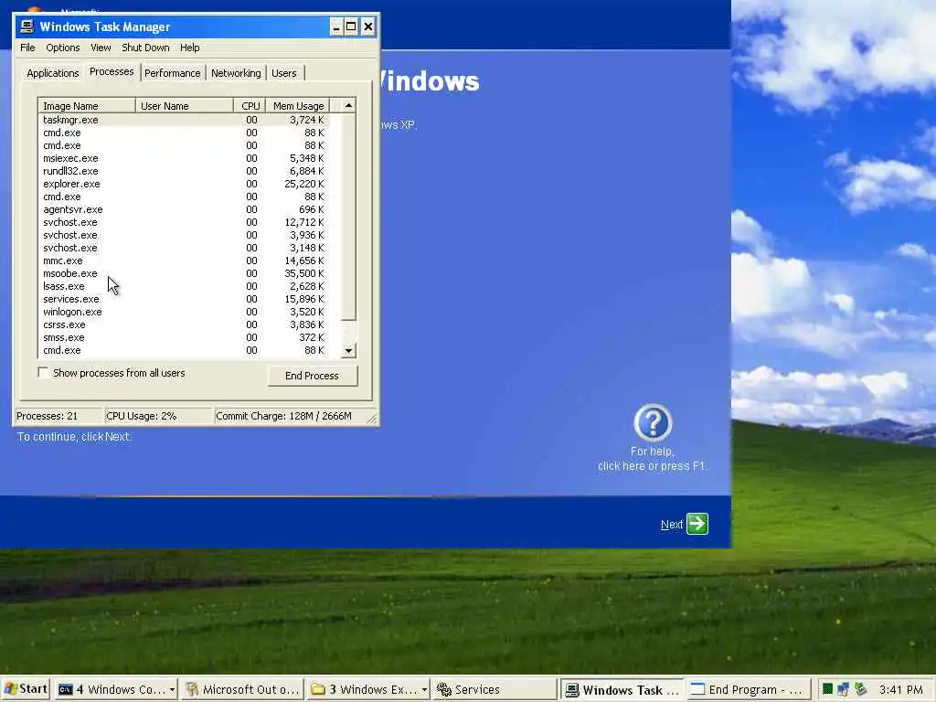The image size is (936, 702).
Task: Select the rundll32.exe process
Action: (184, 171)
